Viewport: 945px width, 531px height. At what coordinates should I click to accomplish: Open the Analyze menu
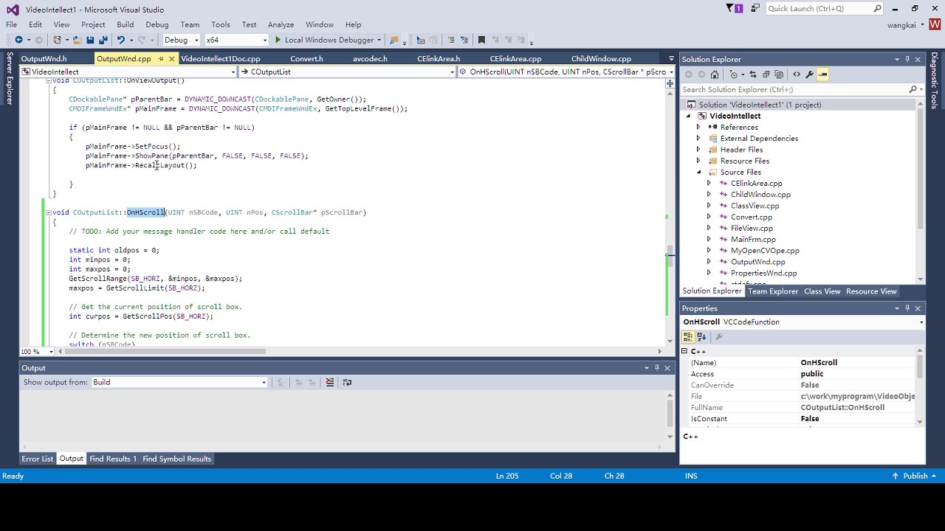click(281, 24)
